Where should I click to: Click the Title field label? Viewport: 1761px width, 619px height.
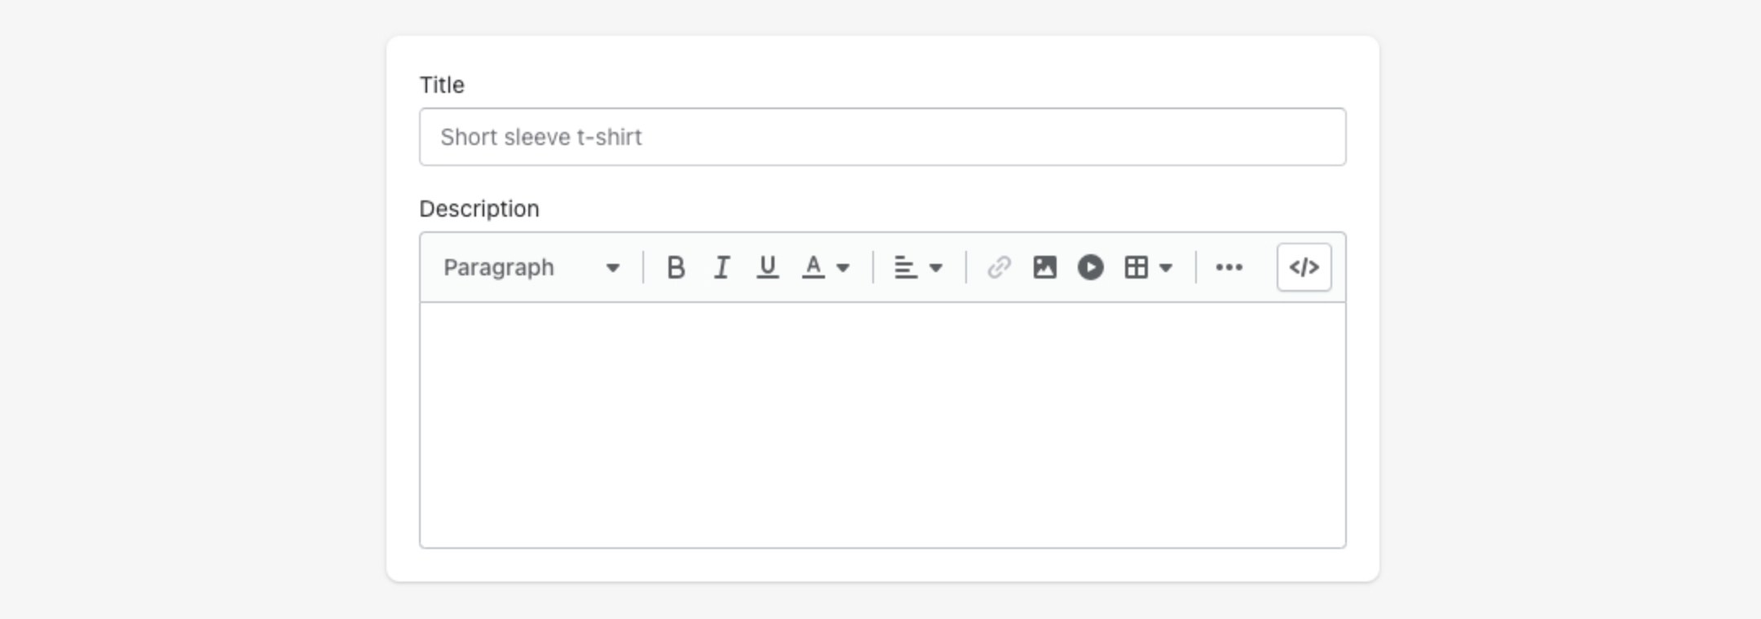point(442,85)
